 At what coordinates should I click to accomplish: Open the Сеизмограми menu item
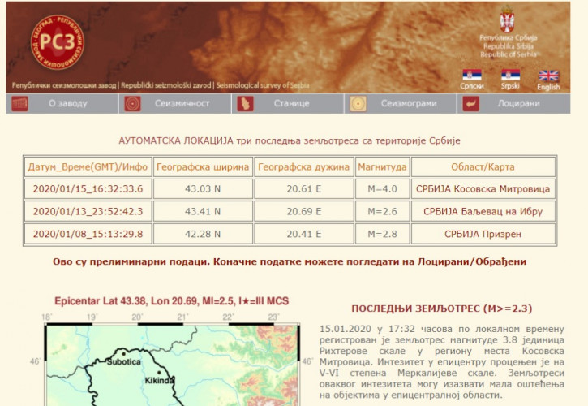[x=409, y=103]
